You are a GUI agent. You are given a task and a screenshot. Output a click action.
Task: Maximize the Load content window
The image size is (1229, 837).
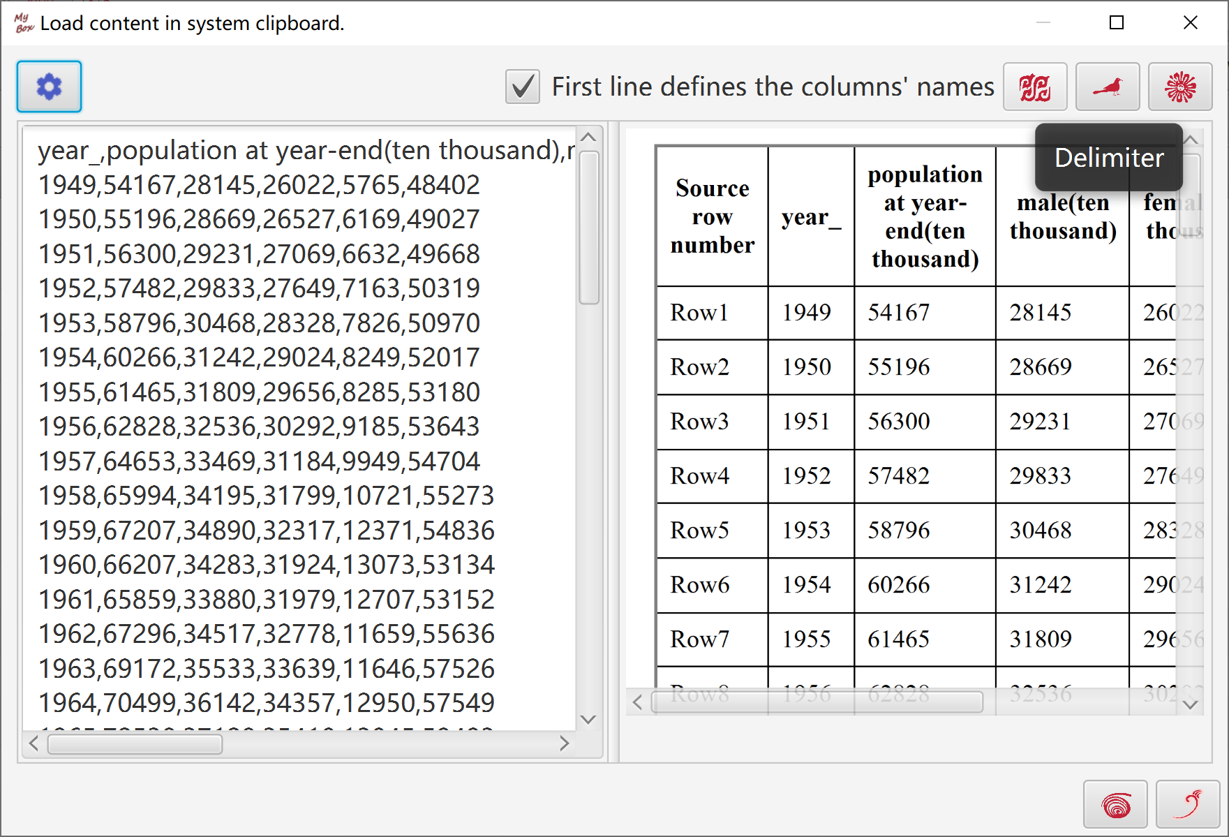click(x=1117, y=22)
